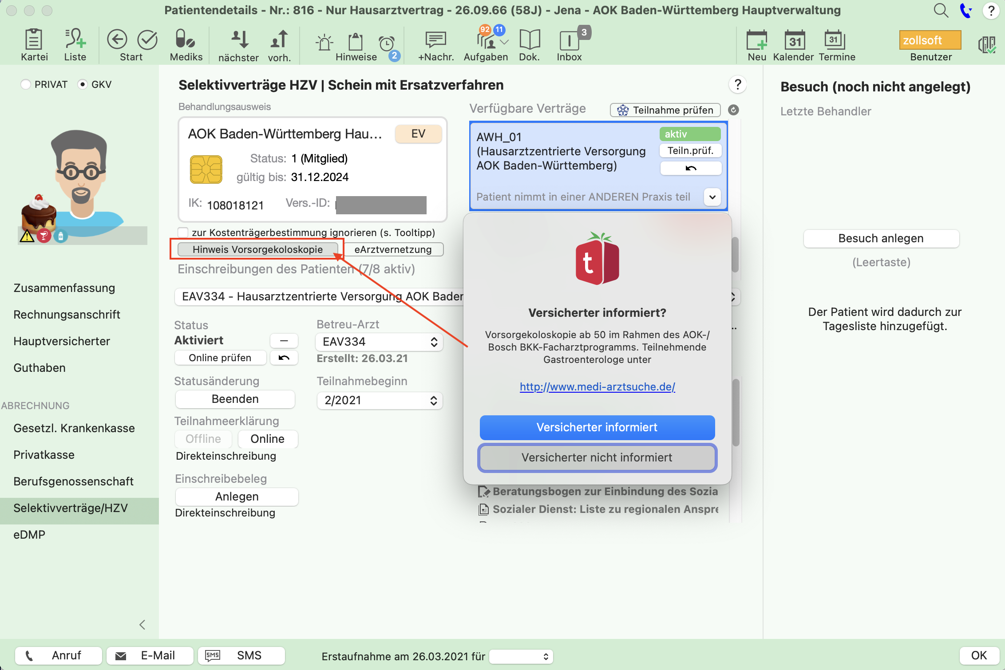The width and height of the screenshot is (1005, 670).
Task: Choose Offline Teilnahmeerklärung option
Action: point(203,439)
